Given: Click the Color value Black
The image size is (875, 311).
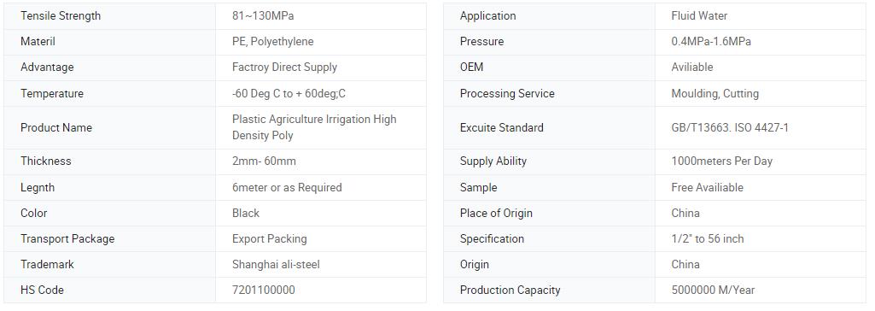Looking at the screenshot, I should click(x=246, y=213).
